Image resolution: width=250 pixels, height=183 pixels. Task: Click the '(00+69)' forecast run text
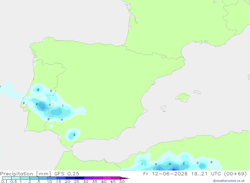[x=235, y=174]
